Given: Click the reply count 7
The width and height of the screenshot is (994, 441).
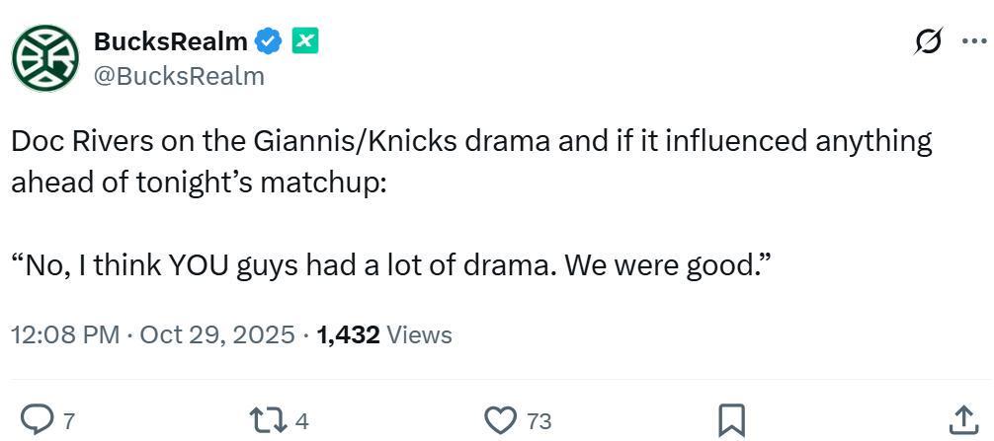Looking at the screenshot, I should [x=68, y=421].
